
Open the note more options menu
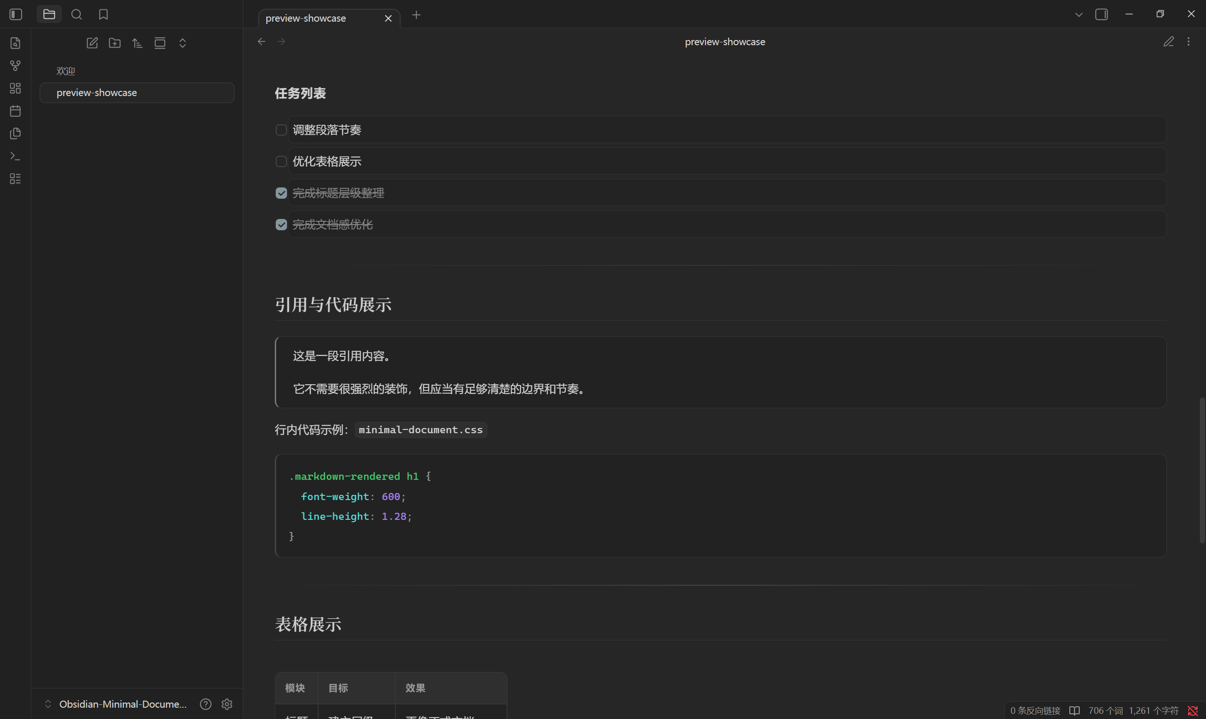coord(1189,41)
